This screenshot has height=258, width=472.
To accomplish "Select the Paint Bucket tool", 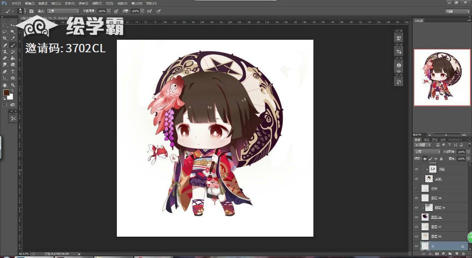I will [x=13, y=58].
